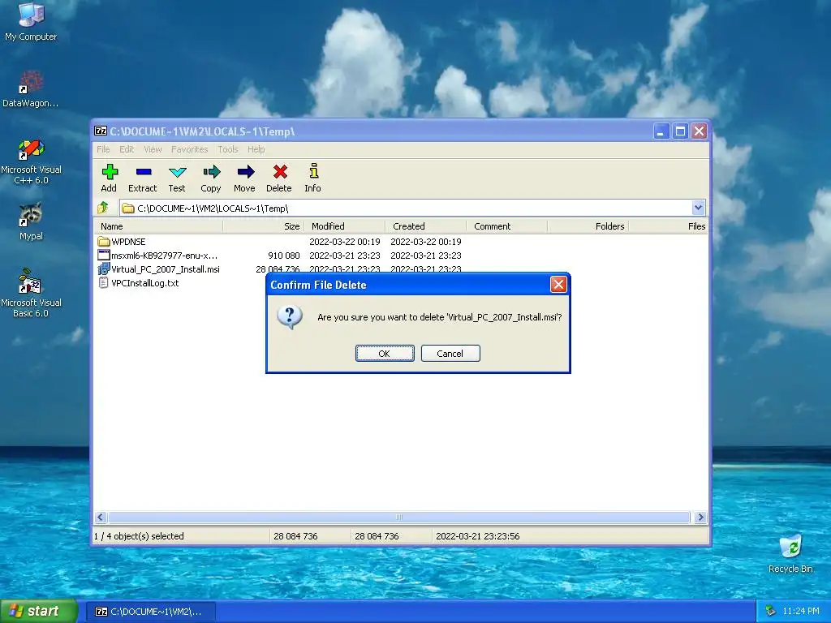Click the 910 080 size value

pyautogui.click(x=284, y=256)
